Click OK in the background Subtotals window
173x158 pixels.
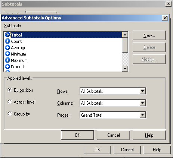(97, 150)
